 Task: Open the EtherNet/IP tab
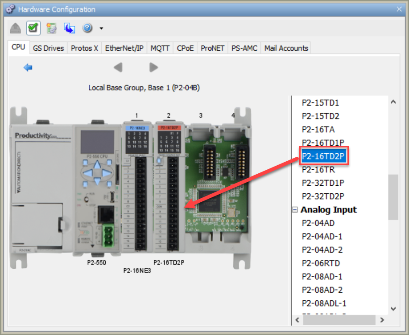tap(124, 48)
